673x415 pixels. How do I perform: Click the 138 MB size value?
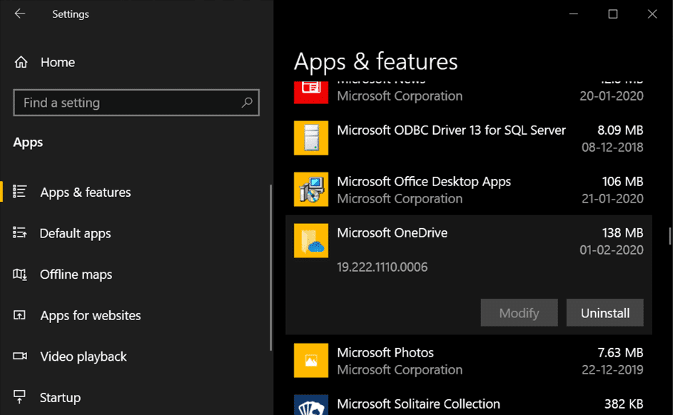point(622,232)
